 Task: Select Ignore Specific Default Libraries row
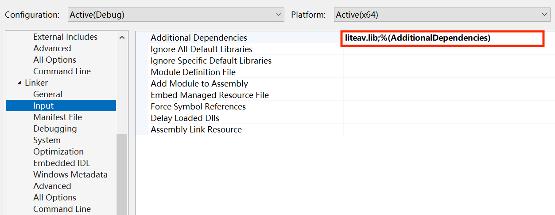211,60
